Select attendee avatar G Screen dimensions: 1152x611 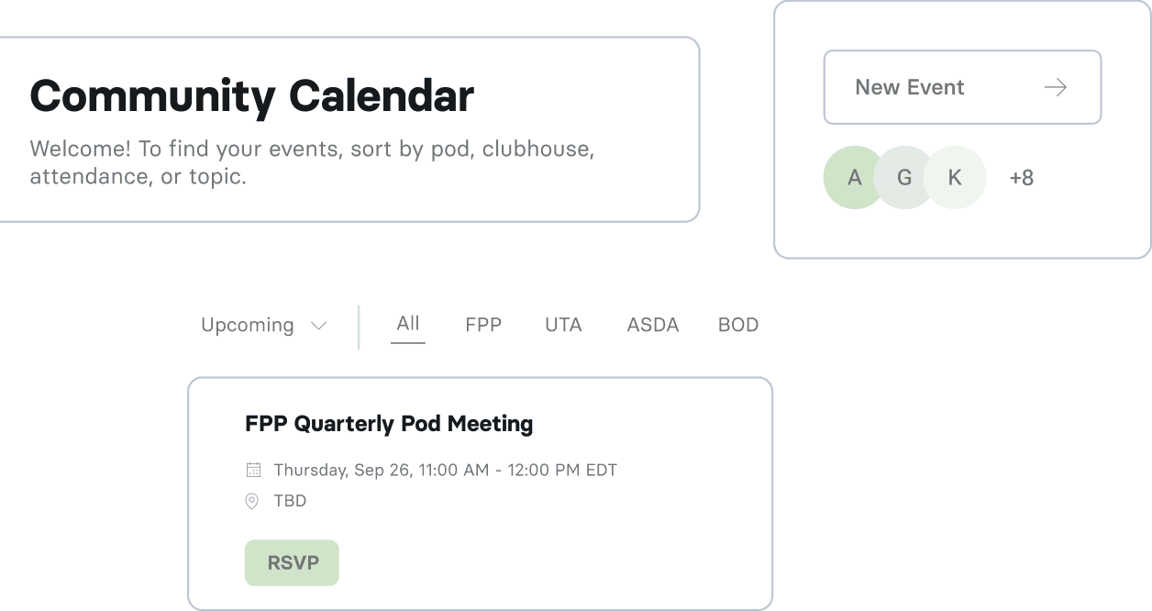click(903, 177)
